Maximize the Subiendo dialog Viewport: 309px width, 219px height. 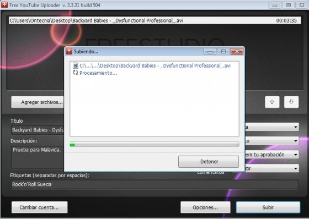point(223,52)
